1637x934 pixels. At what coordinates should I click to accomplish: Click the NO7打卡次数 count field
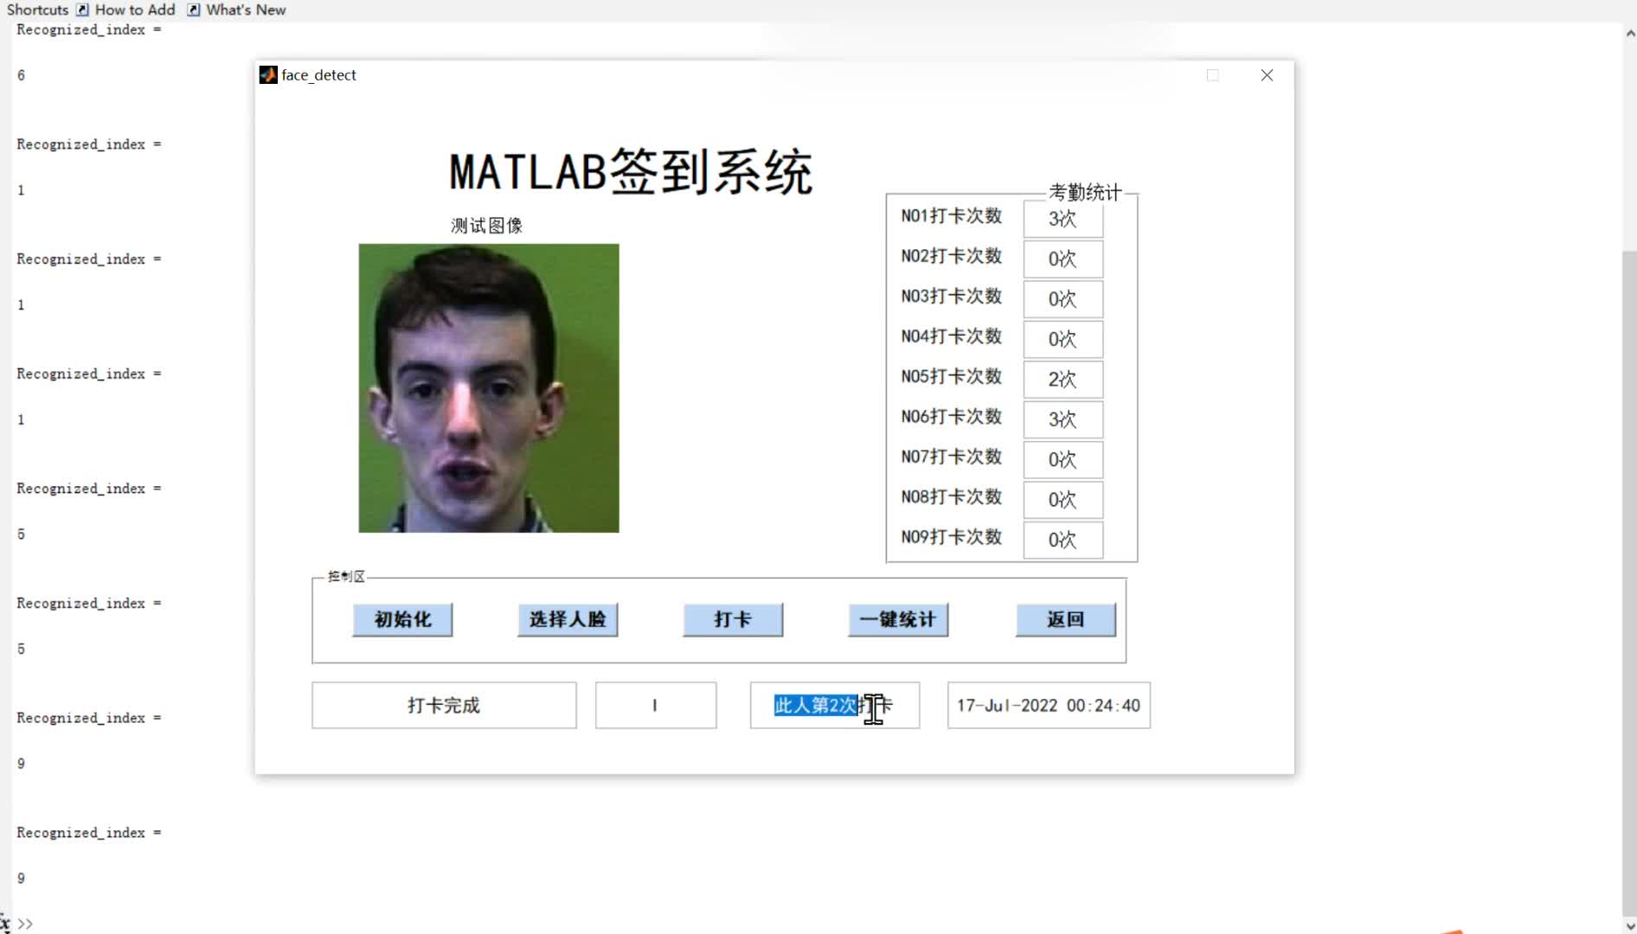pos(1062,460)
